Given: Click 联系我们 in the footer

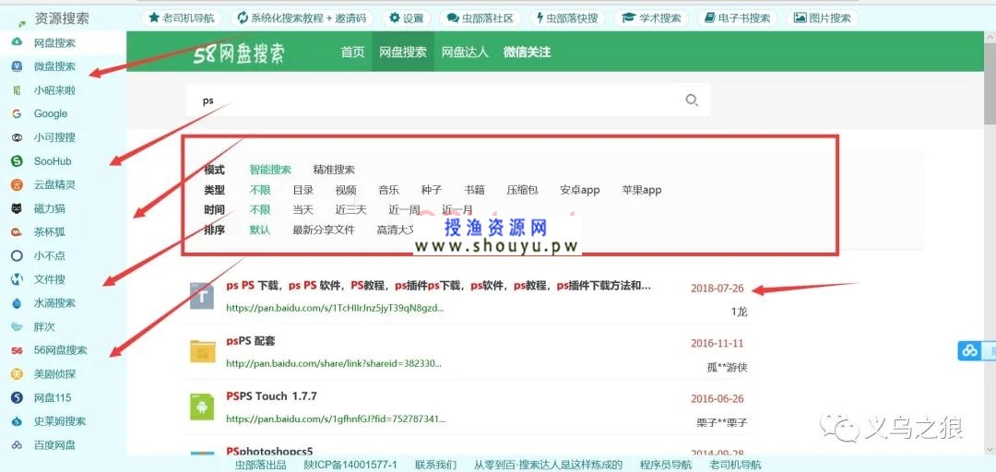Looking at the screenshot, I should click(x=435, y=465).
